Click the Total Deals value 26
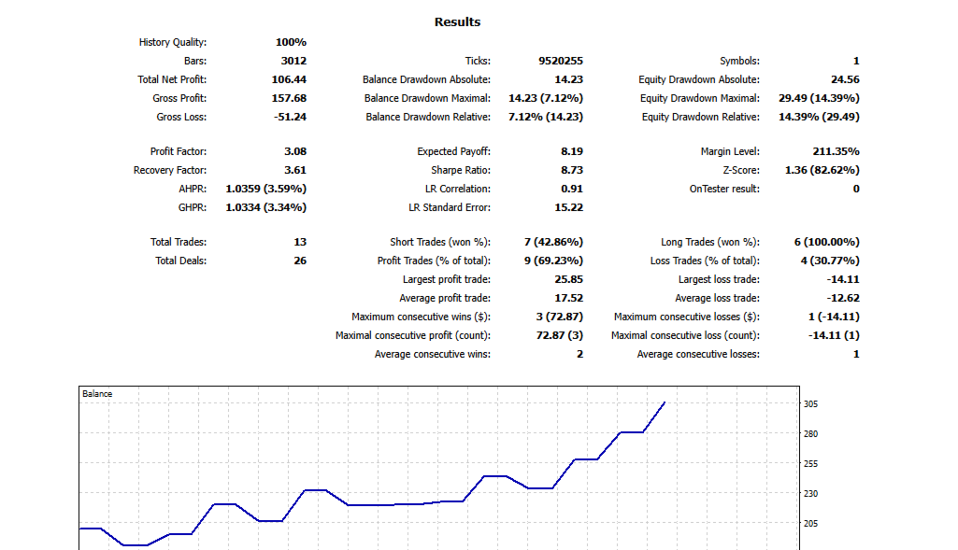Viewport: 958px width, 550px height. [x=300, y=261]
